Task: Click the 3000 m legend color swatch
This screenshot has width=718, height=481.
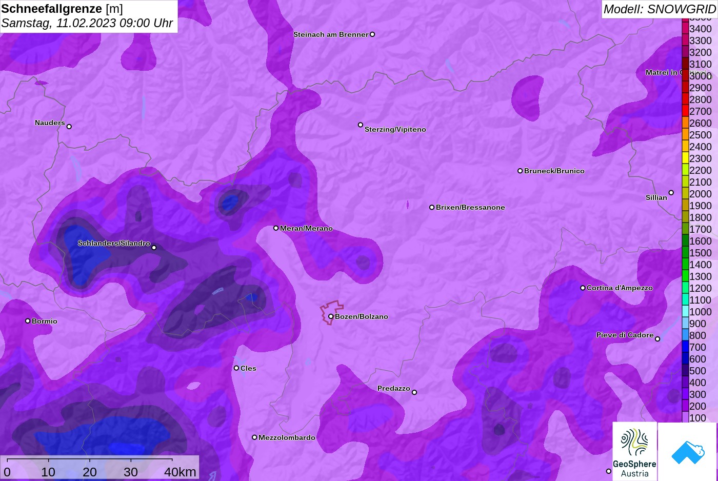Action: click(685, 75)
